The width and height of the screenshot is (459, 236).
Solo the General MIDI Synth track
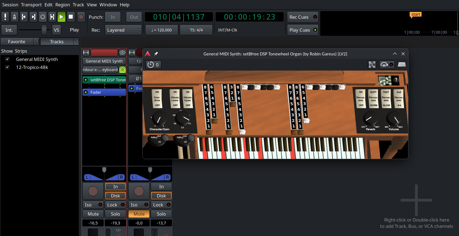(x=115, y=214)
